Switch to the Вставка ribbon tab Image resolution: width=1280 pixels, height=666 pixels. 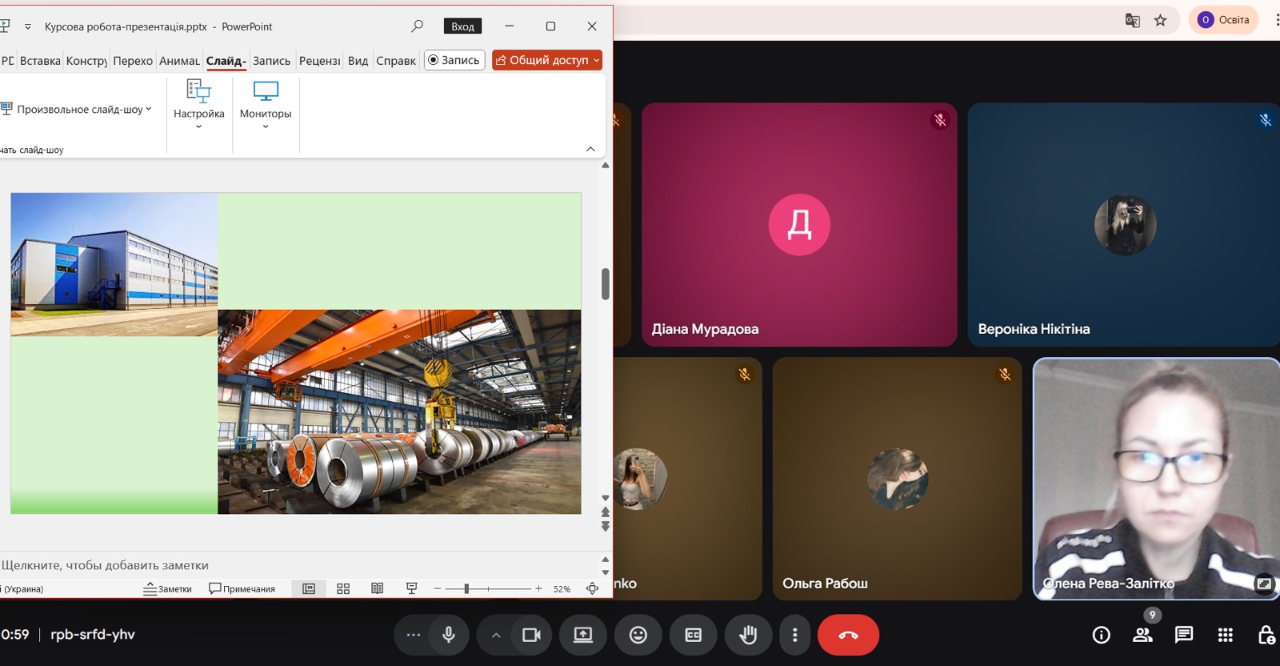click(x=40, y=60)
